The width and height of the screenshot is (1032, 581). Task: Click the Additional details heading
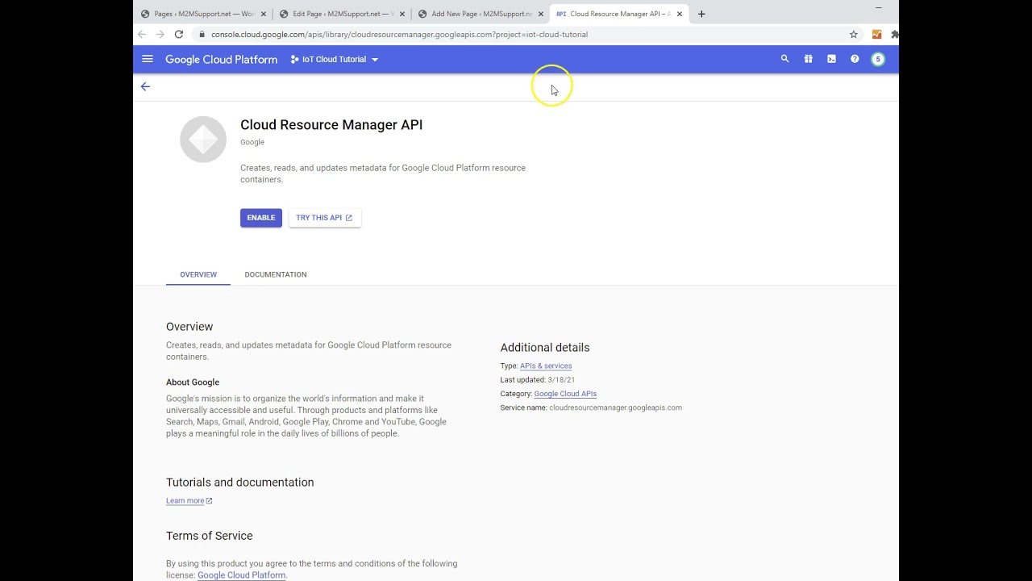point(545,348)
